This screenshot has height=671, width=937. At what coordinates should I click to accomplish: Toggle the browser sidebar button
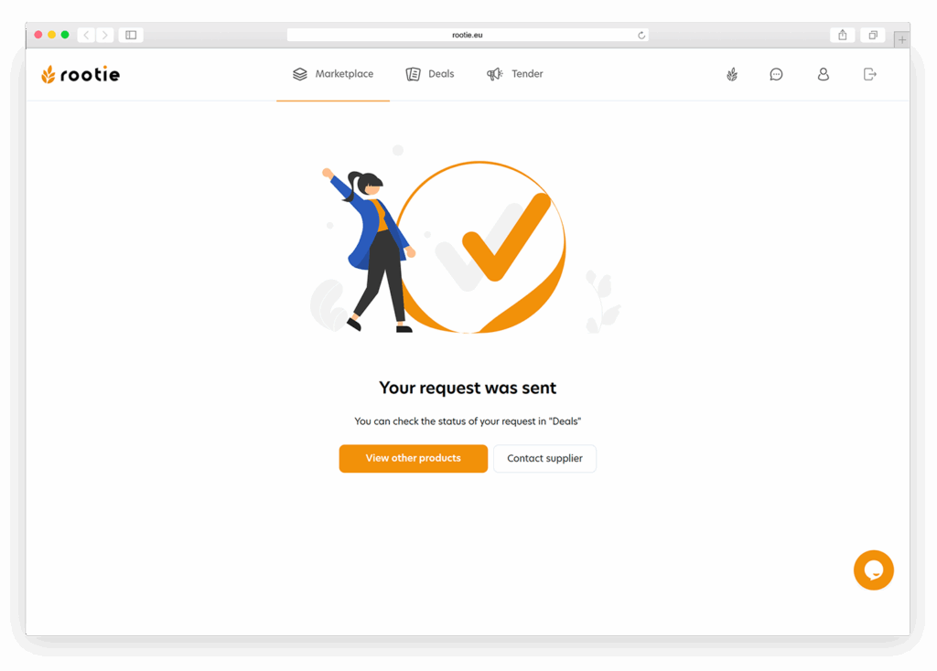[x=131, y=36]
